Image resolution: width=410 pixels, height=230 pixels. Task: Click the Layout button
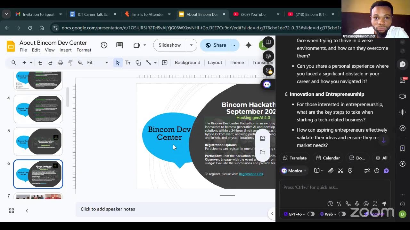pos(215,63)
